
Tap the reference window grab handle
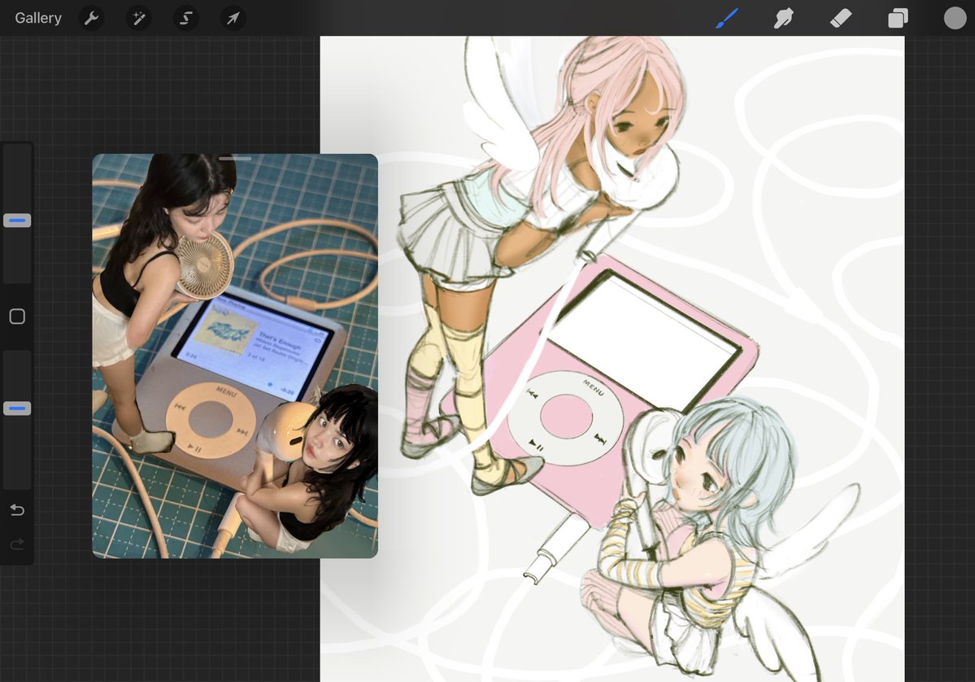pyautogui.click(x=235, y=159)
